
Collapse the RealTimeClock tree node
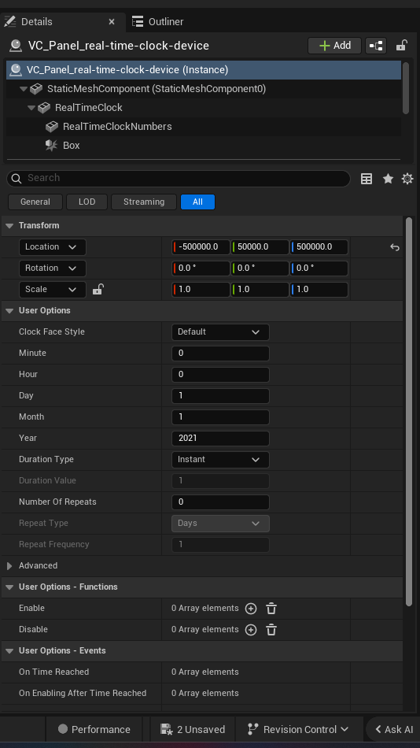(x=31, y=109)
